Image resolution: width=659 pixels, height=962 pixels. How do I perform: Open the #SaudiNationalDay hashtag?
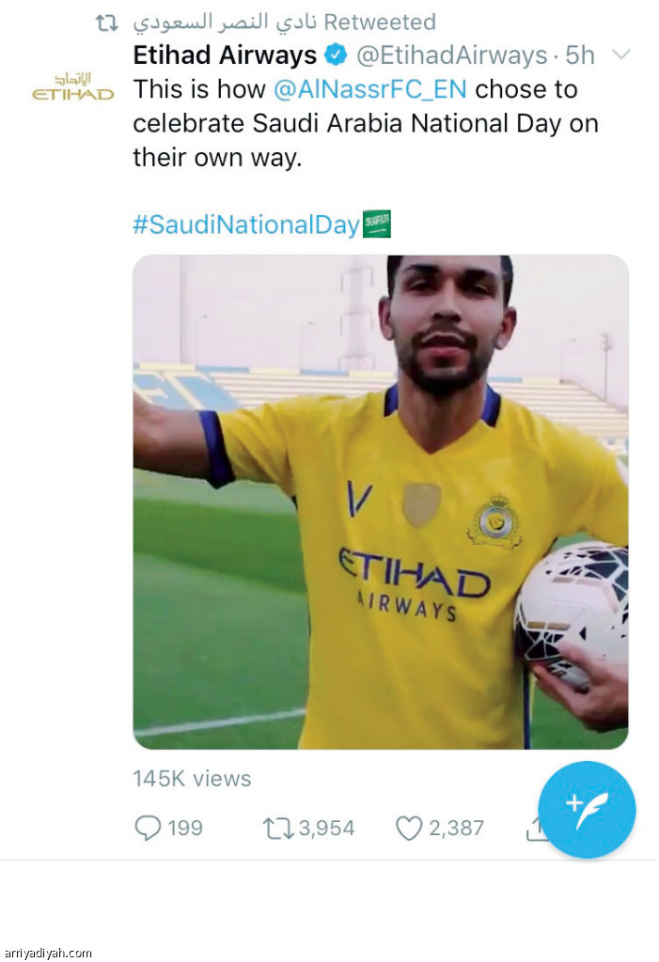pos(246,225)
